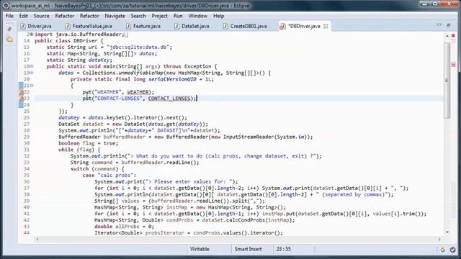The height and width of the screenshot is (259, 461).
Task: Open the Run menu
Action: pyautogui.click(x=178, y=16)
